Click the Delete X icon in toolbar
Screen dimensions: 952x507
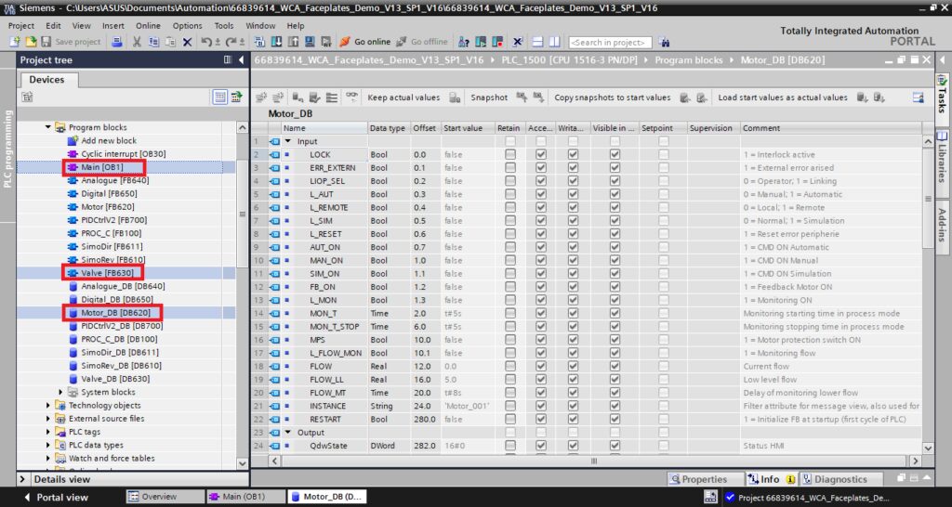(x=187, y=42)
